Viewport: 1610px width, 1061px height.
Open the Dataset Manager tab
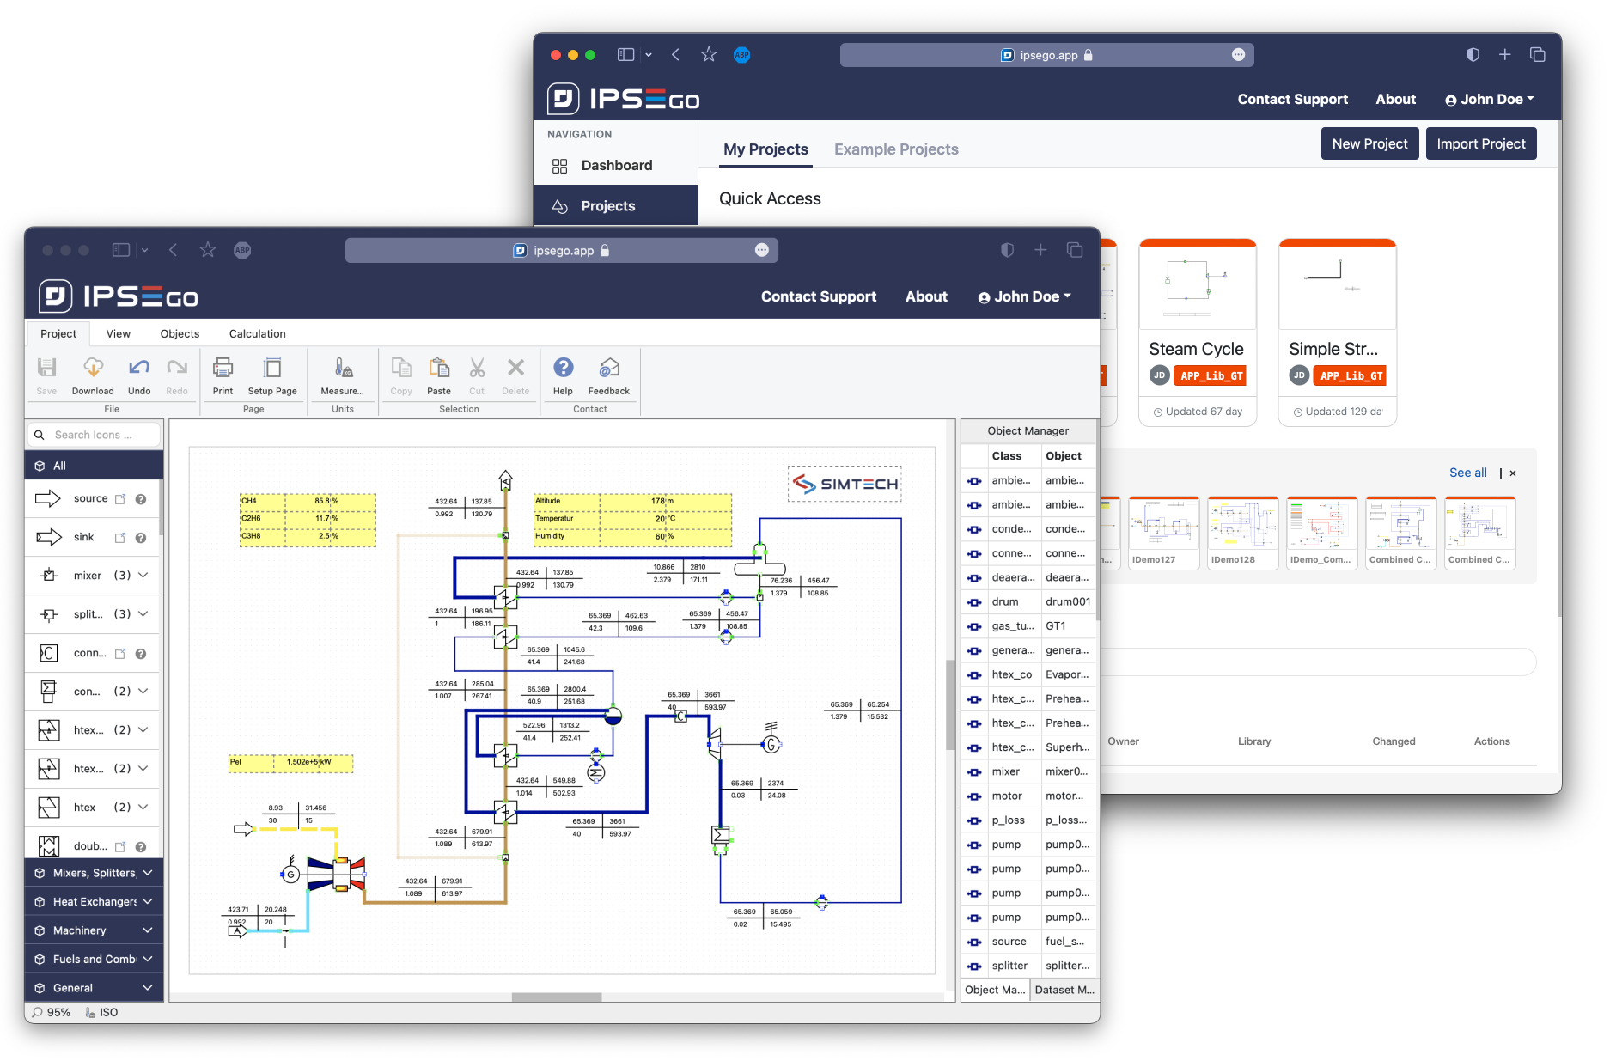1064,990
